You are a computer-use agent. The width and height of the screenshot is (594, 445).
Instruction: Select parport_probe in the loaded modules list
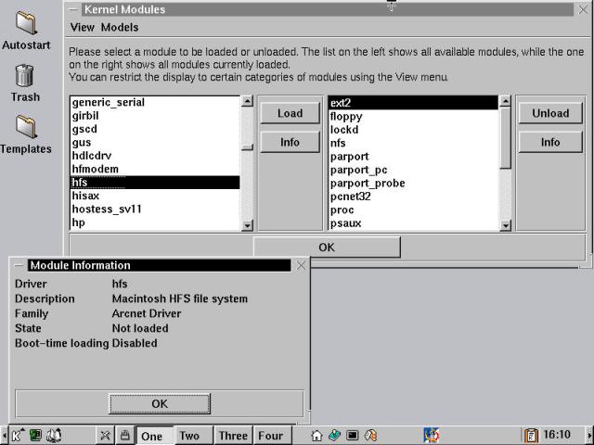[x=367, y=184]
